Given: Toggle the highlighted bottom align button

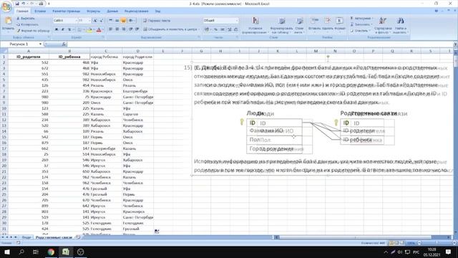Looking at the screenshot, I should click(123, 21).
